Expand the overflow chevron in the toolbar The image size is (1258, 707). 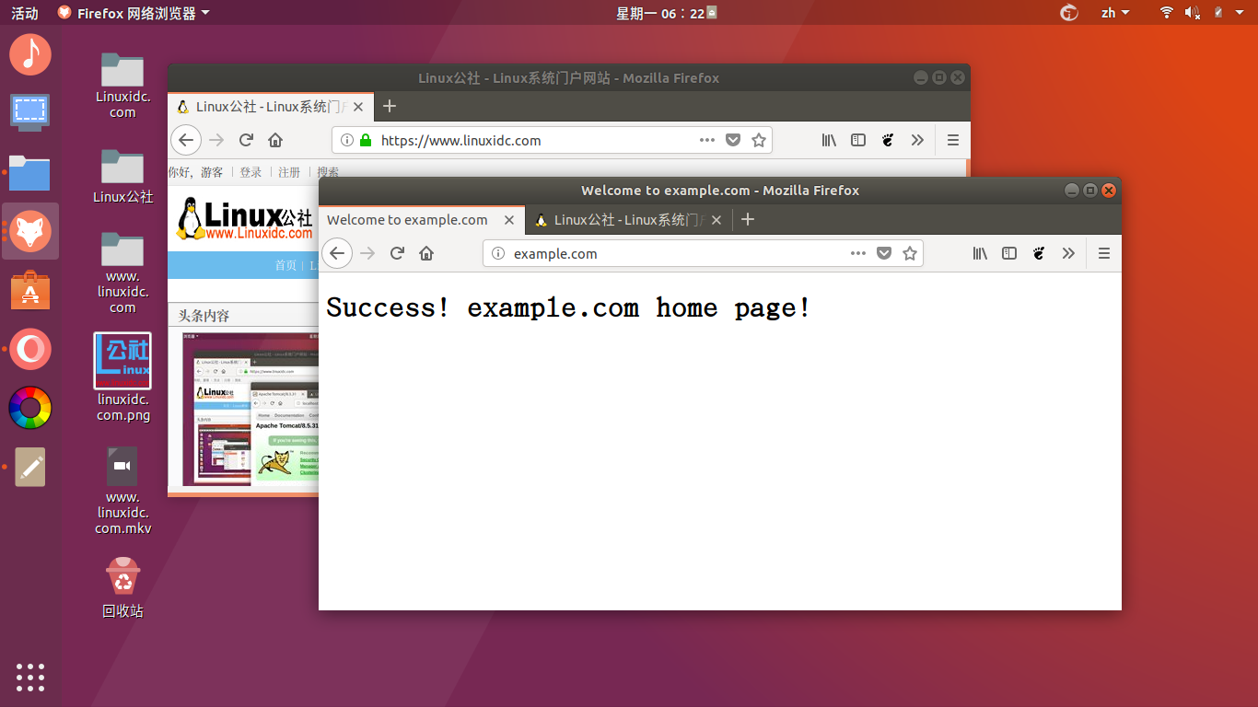[x=1068, y=253]
